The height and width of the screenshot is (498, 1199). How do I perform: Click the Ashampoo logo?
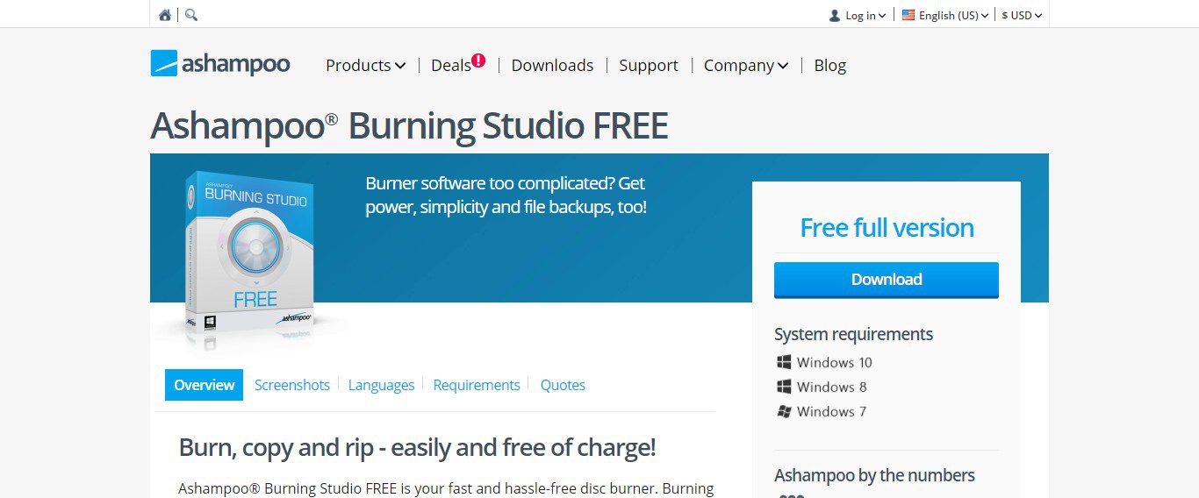pos(220,63)
